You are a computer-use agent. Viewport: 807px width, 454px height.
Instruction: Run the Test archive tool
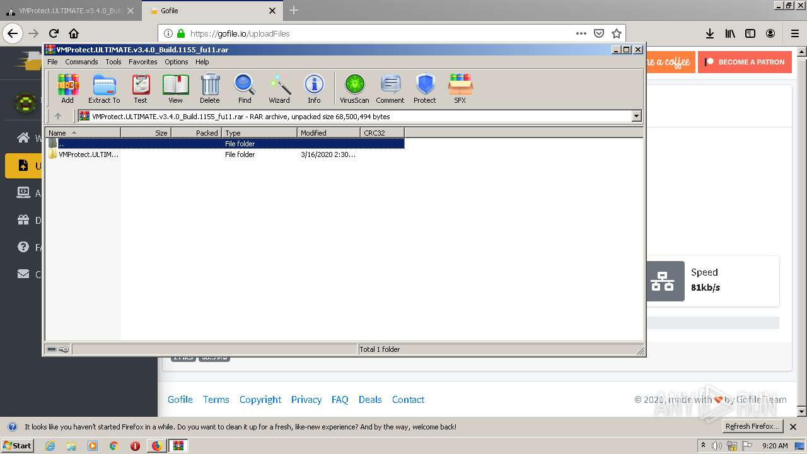(x=141, y=88)
